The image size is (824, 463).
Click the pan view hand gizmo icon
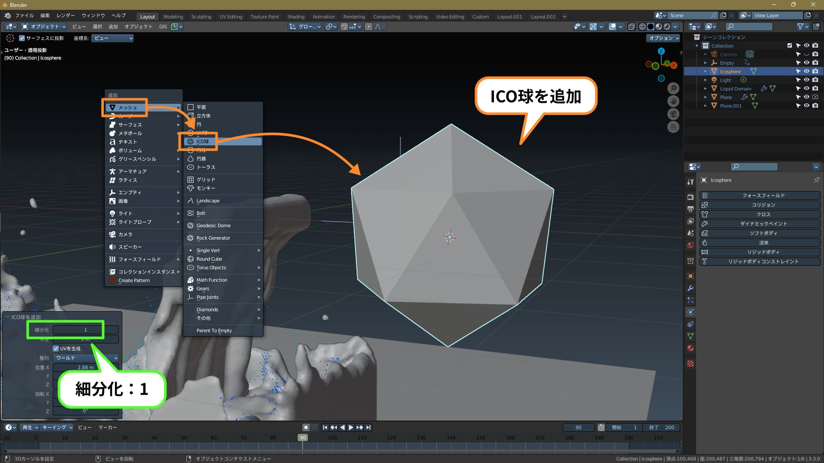[673, 101]
